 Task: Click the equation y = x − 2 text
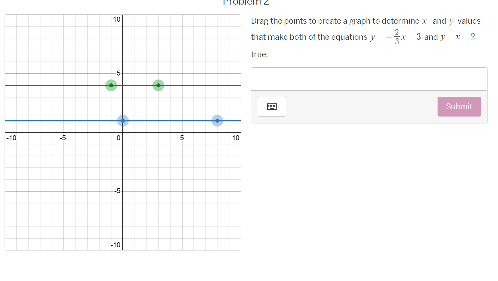click(458, 37)
